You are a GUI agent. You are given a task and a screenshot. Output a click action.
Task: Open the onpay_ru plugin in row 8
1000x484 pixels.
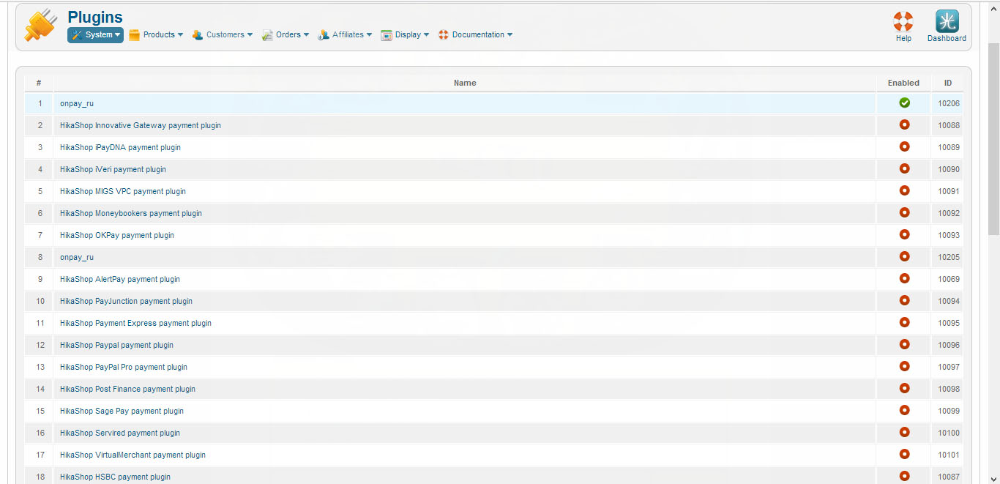(77, 257)
